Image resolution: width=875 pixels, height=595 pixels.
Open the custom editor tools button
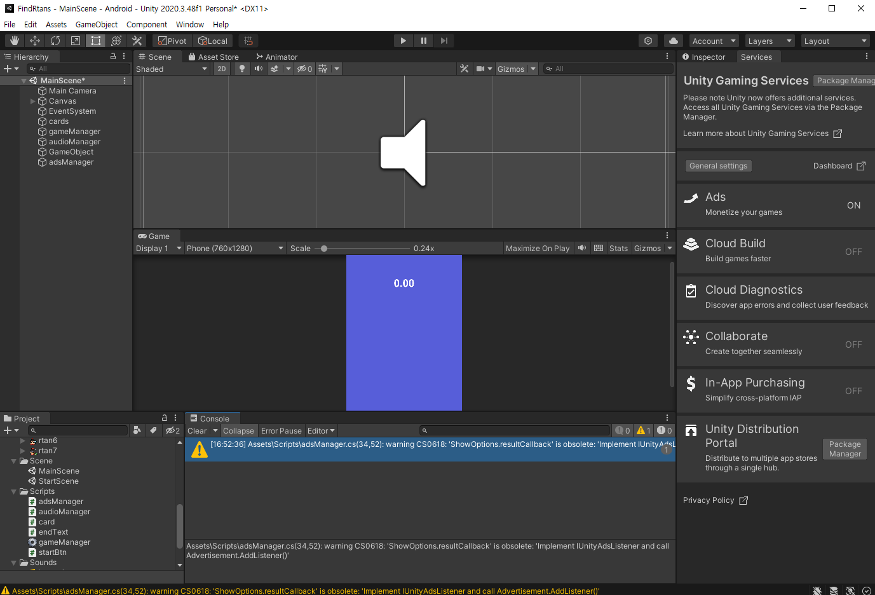137,41
